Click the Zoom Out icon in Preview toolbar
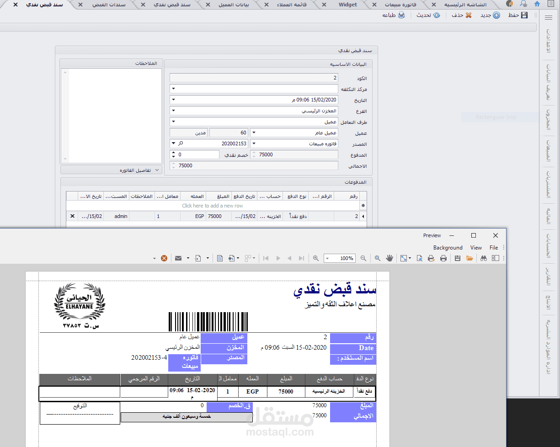Image resolution: width=560 pixels, height=447 pixels. (363, 258)
